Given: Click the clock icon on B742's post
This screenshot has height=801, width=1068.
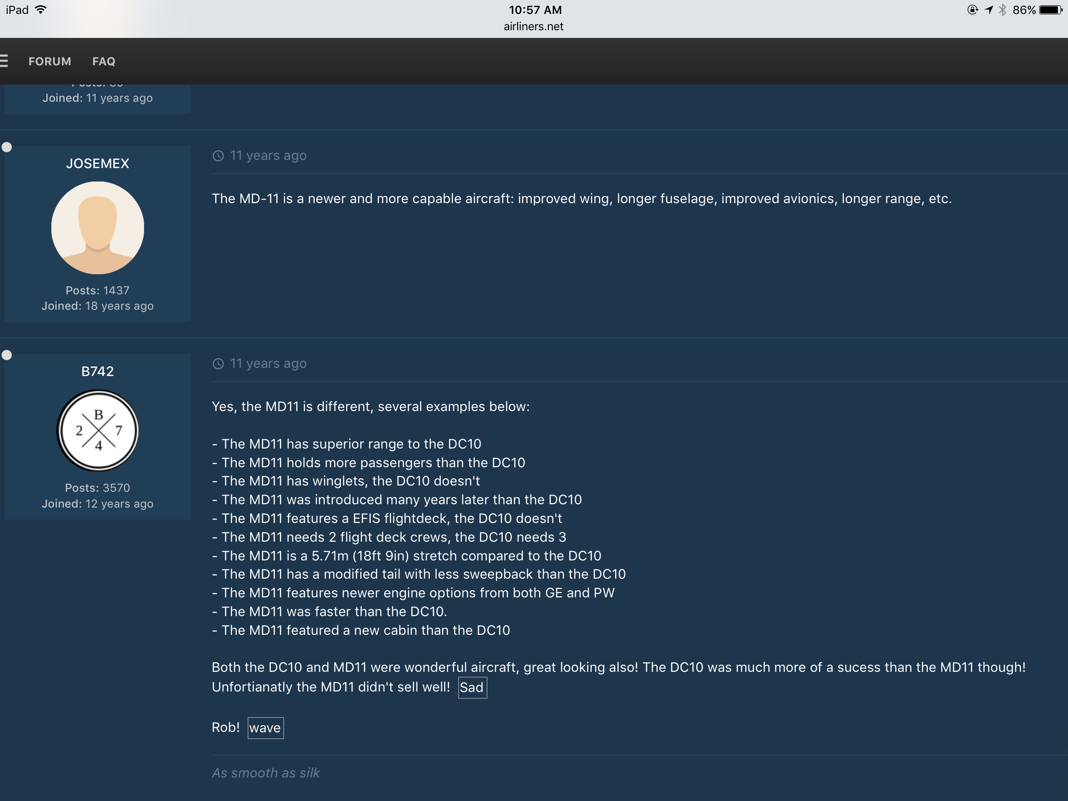Looking at the screenshot, I should click(x=218, y=364).
